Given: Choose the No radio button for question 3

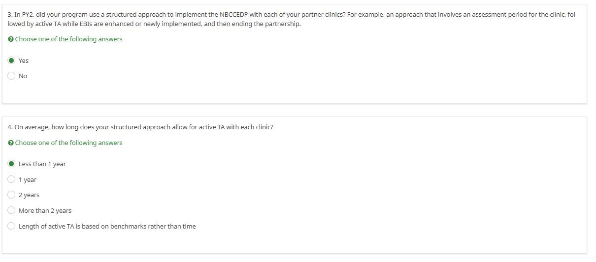Looking at the screenshot, I should pyautogui.click(x=11, y=76).
